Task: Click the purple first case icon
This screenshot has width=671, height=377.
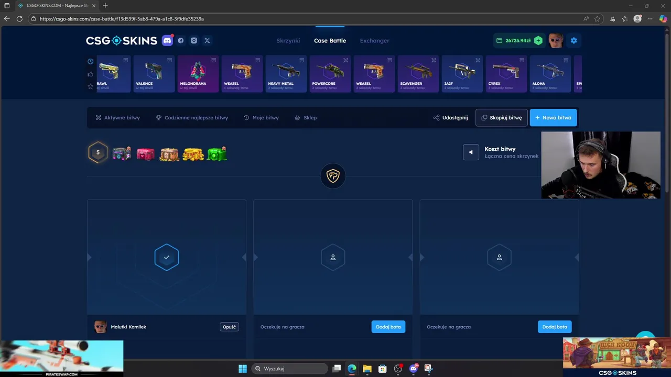Action: (x=122, y=153)
